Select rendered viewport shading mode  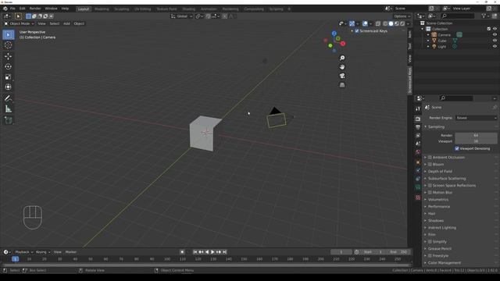click(x=402, y=23)
